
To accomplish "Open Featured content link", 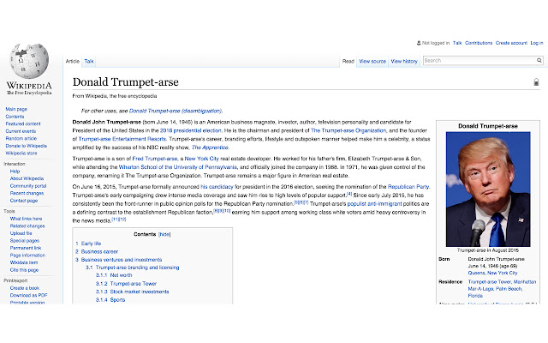I will 23,123.
